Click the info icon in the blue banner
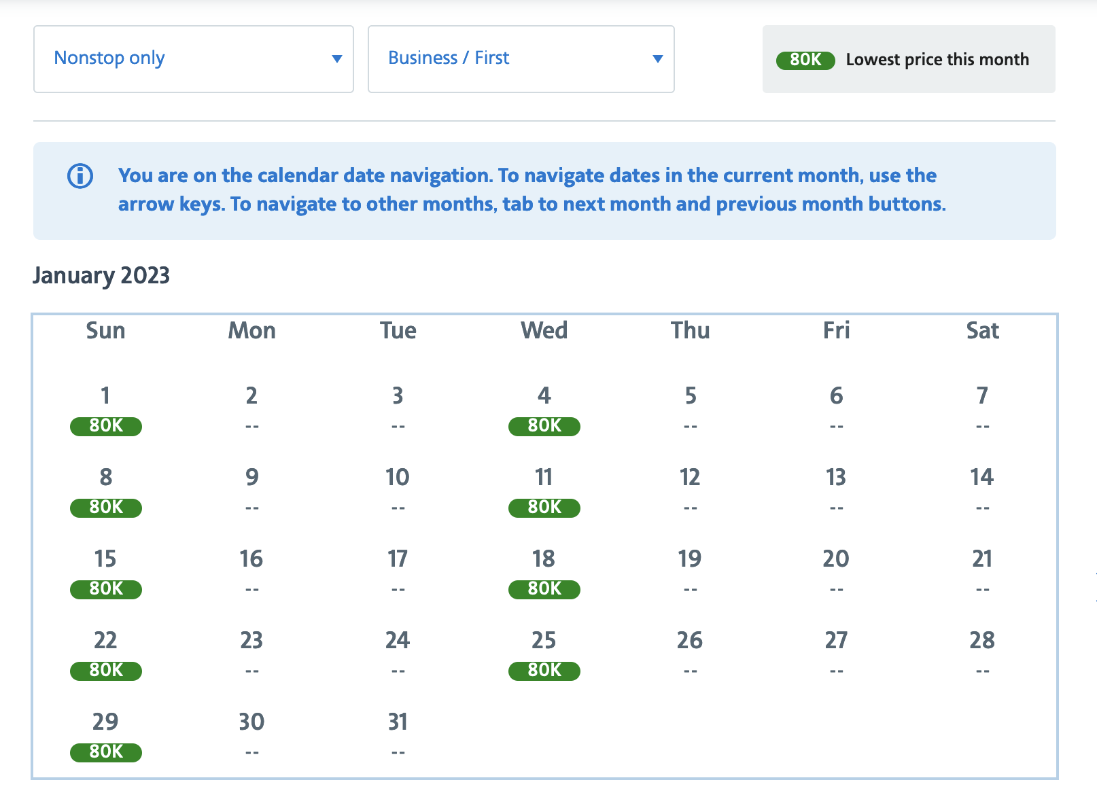 [80, 177]
